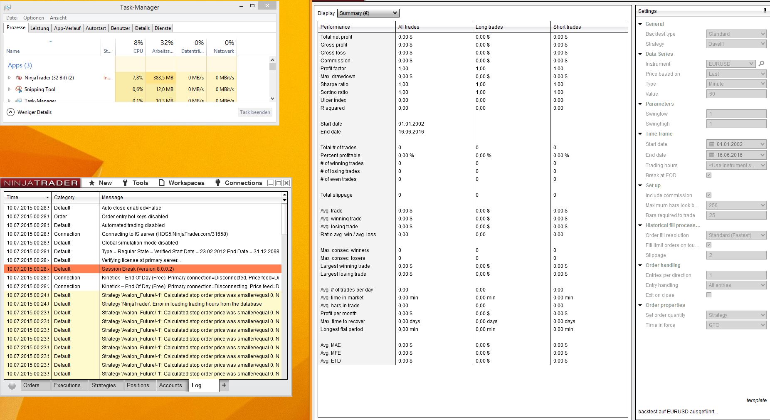This screenshot has height=420, width=770.
Task: Enable the Exit on close checkbox
Action: point(709,295)
